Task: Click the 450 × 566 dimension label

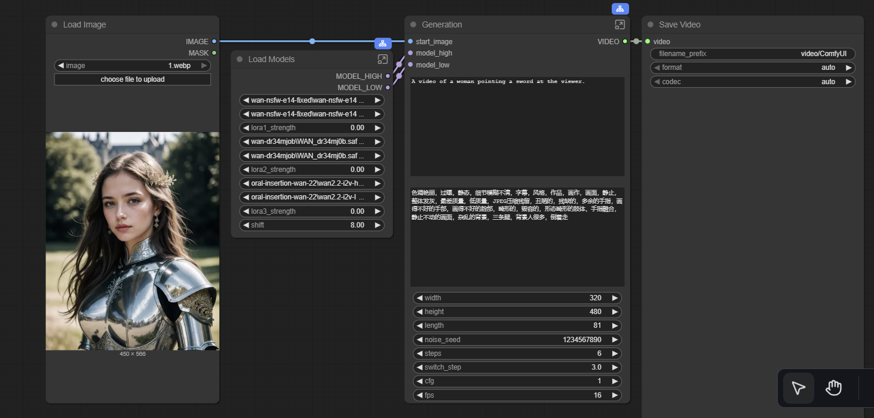Action: (133, 354)
